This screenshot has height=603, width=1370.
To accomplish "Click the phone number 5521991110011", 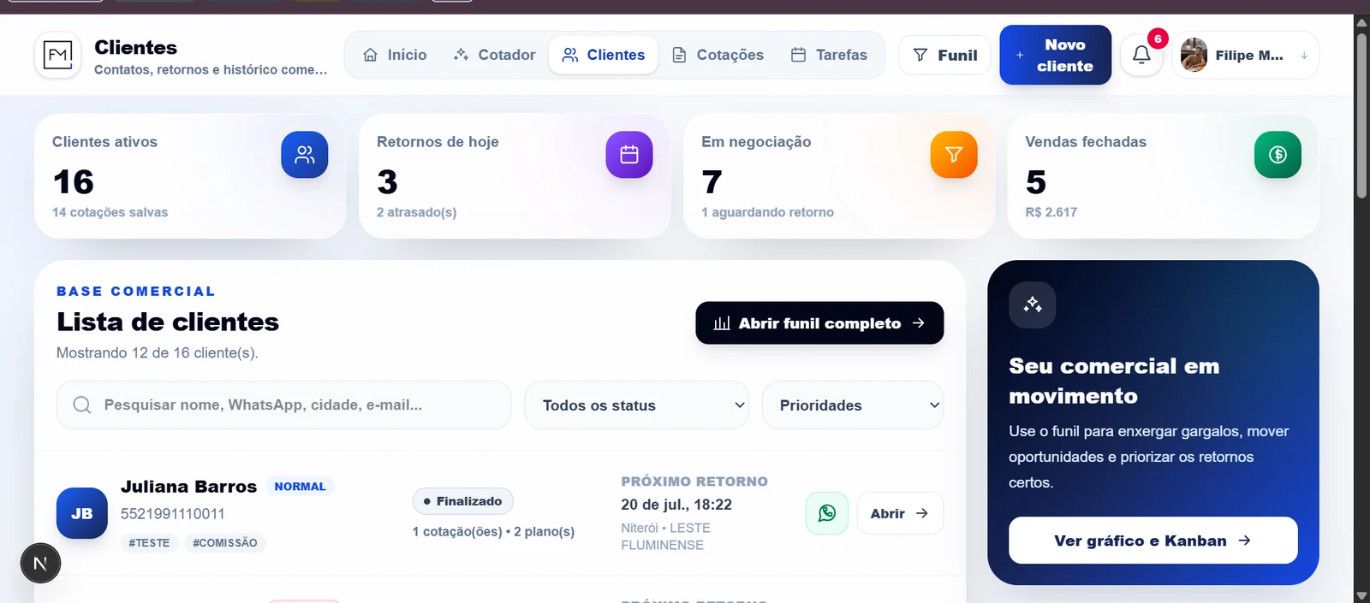I will [x=173, y=514].
